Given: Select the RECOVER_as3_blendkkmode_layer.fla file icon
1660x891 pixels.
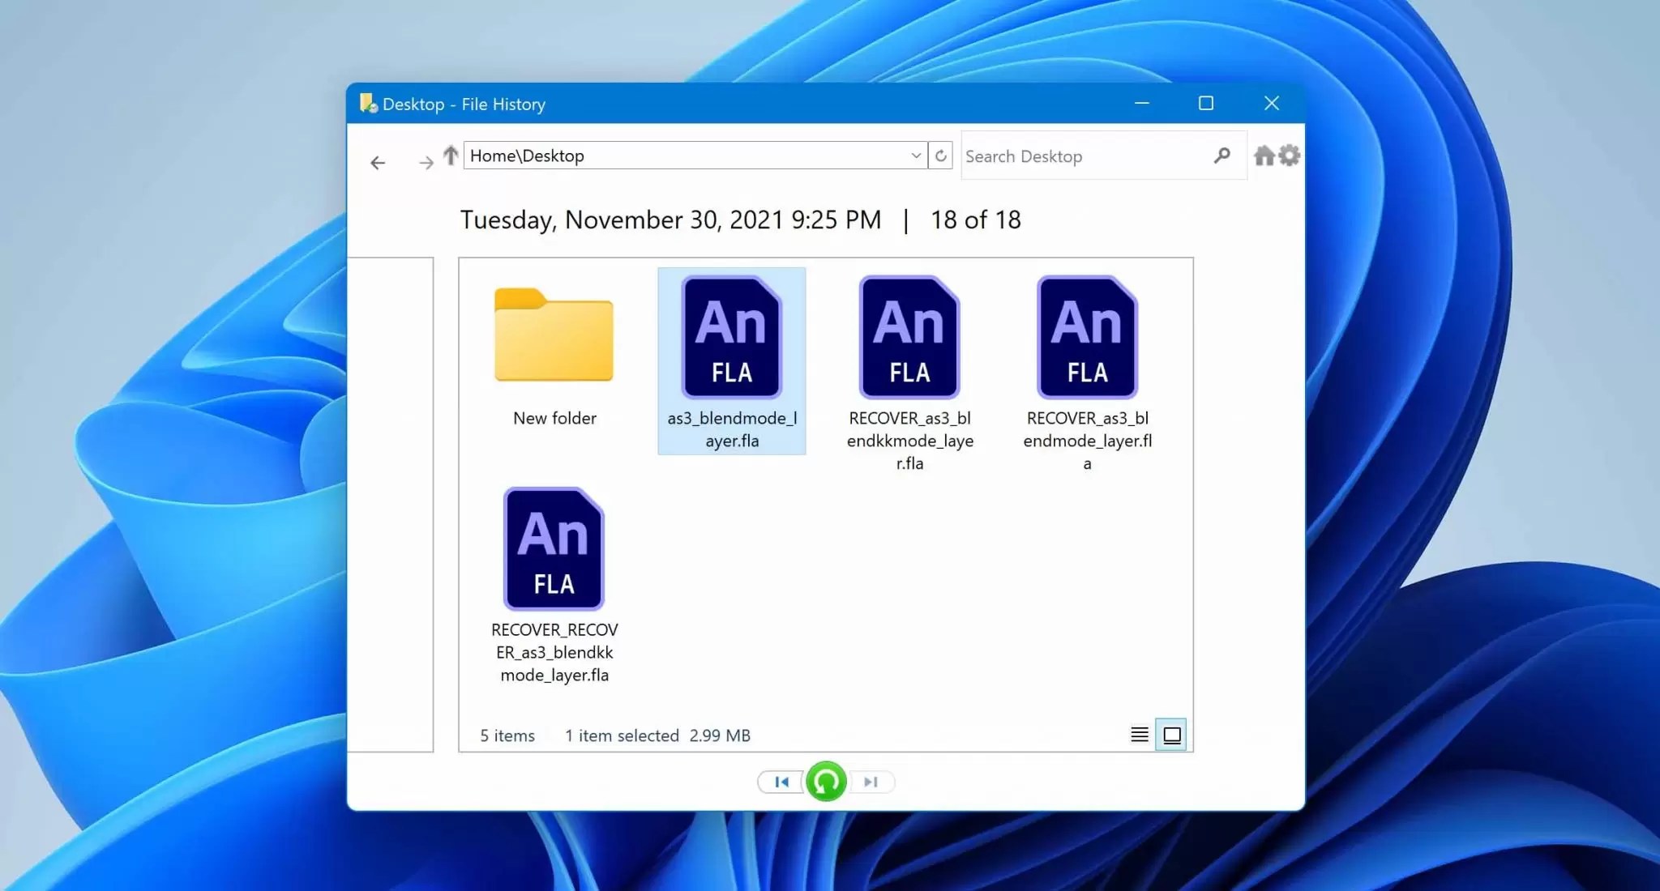Looking at the screenshot, I should (x=909, y=337).
